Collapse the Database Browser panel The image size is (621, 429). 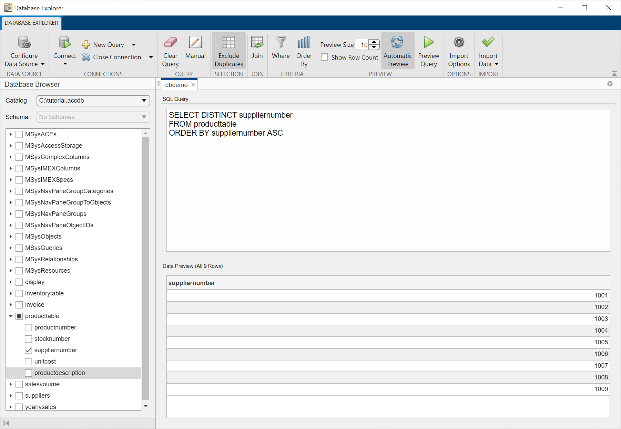(x=6, y=423)
